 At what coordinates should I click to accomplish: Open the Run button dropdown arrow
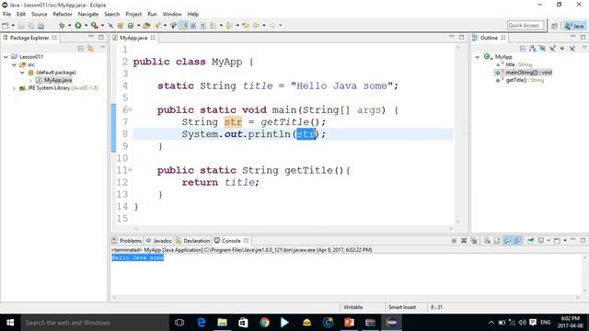(86, 26)
